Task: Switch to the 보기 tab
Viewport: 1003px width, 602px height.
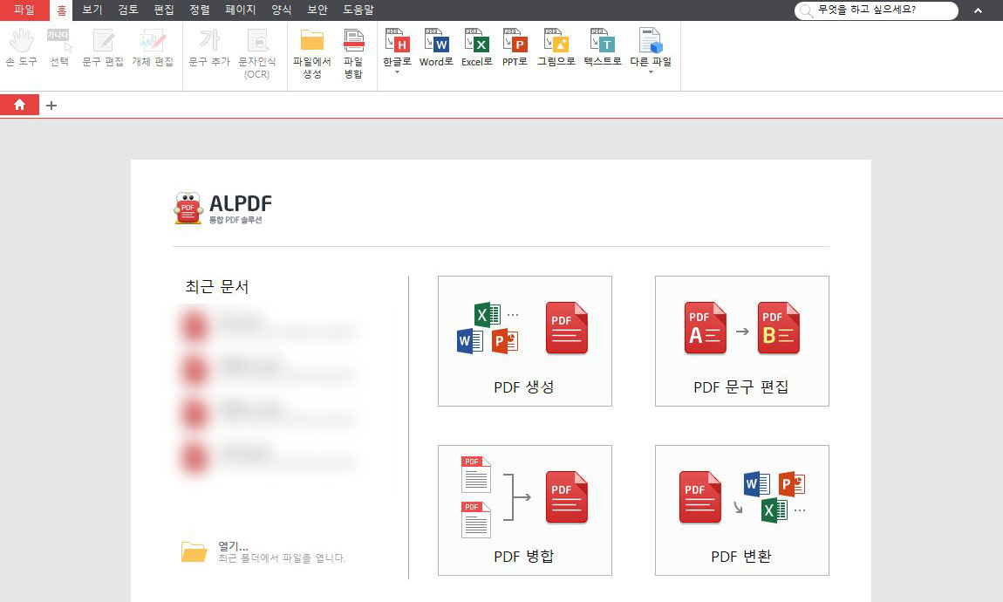Action: (x=92, y=10)
